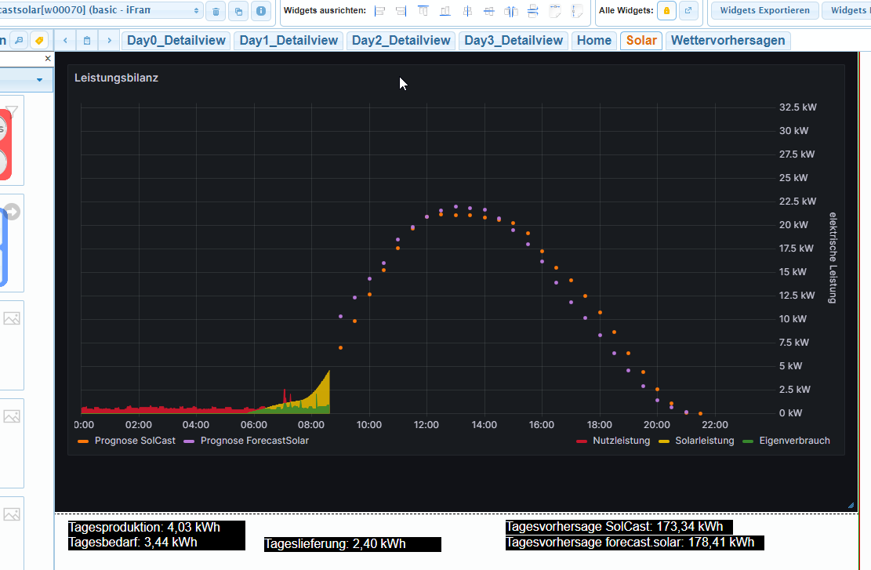Lock all widgets with padlock icon
The height and width of the screenshot is (570, 871).
pos(666,11)
